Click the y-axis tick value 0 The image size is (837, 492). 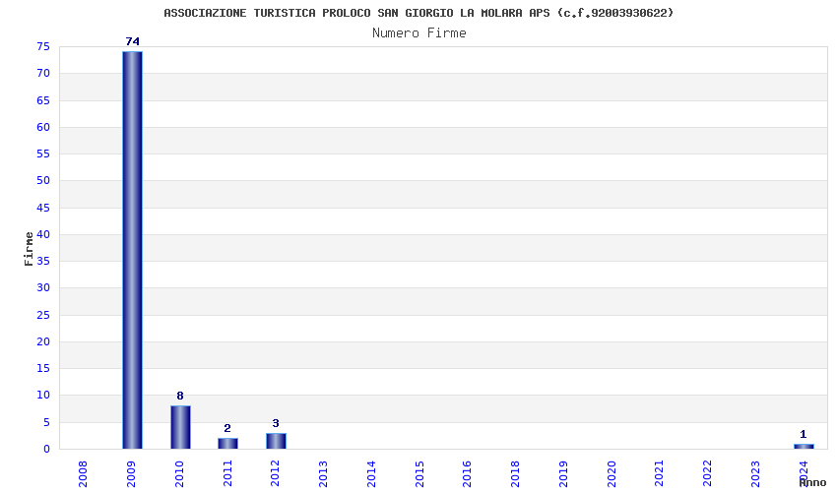(x=47, y=450)
